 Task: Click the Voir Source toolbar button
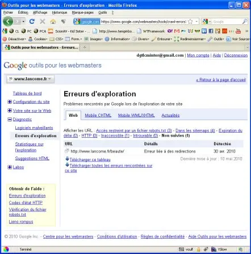pyautogui.click(x=238, y=39)
